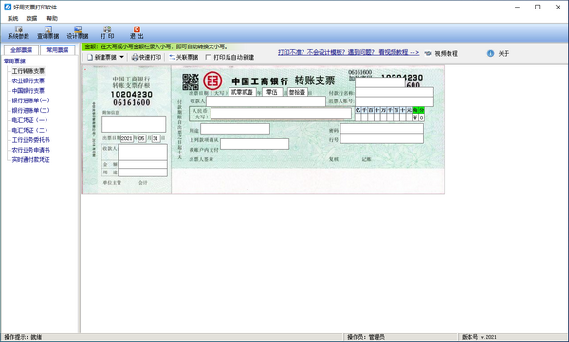Click the stub 用途 field

(142, 172)
